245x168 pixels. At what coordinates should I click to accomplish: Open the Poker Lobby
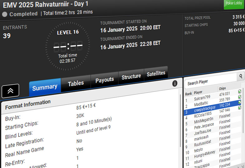234,4
